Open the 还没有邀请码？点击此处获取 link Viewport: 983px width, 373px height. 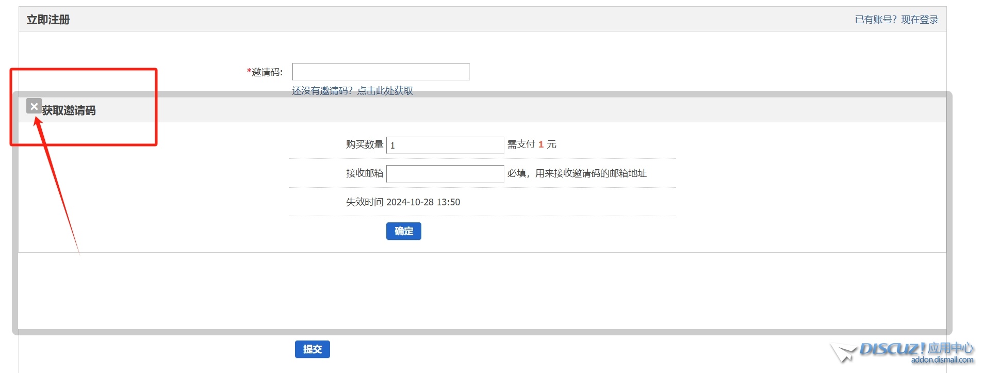pyautogui.click(x=352, y=91)
